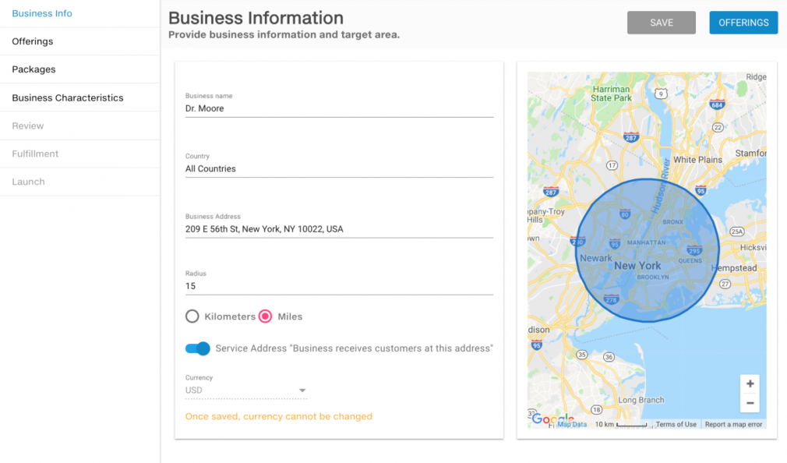
Task: Toggle the Service Address switch
Action: tap(198, 348)
